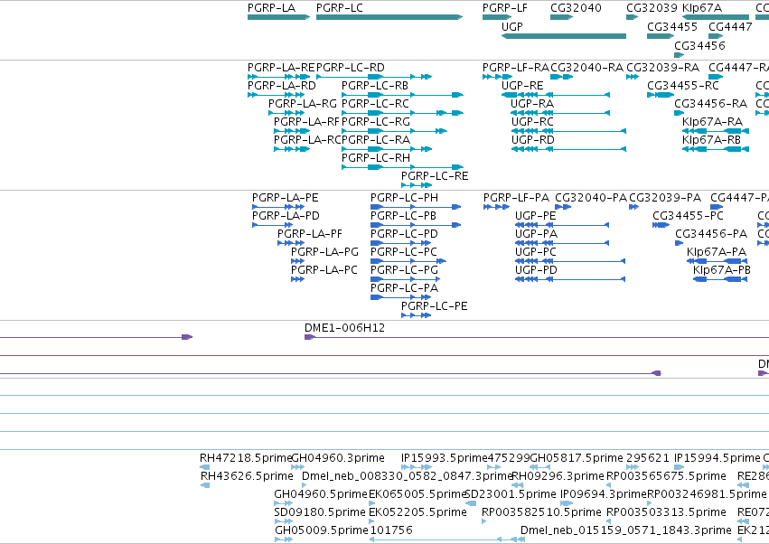The width and height of the screenshot is (769, 544).
Task: Click protein CG34455-PC
Action: (x=661, y=225)
